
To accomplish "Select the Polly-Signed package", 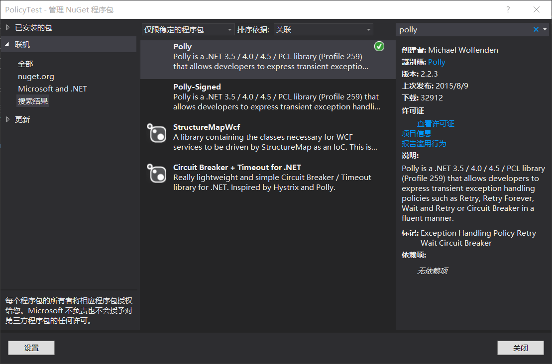I will tap(268, 99).
